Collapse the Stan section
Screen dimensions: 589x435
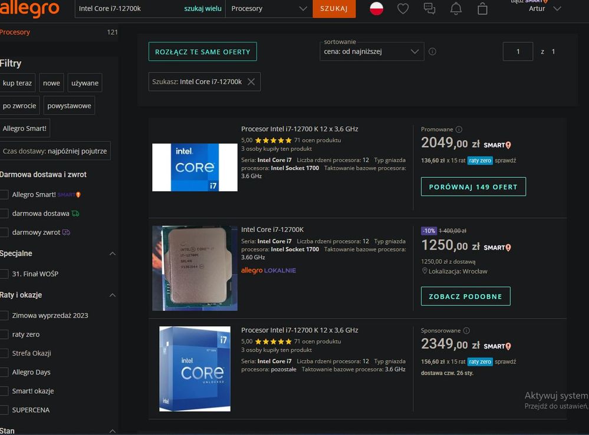pyautogui.click(x=112, y=431)
